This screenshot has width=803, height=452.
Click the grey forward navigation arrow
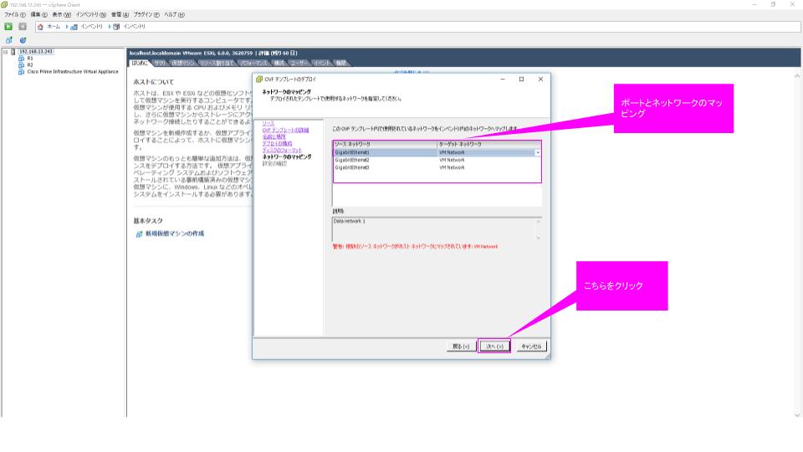click(x=23, y=26)
